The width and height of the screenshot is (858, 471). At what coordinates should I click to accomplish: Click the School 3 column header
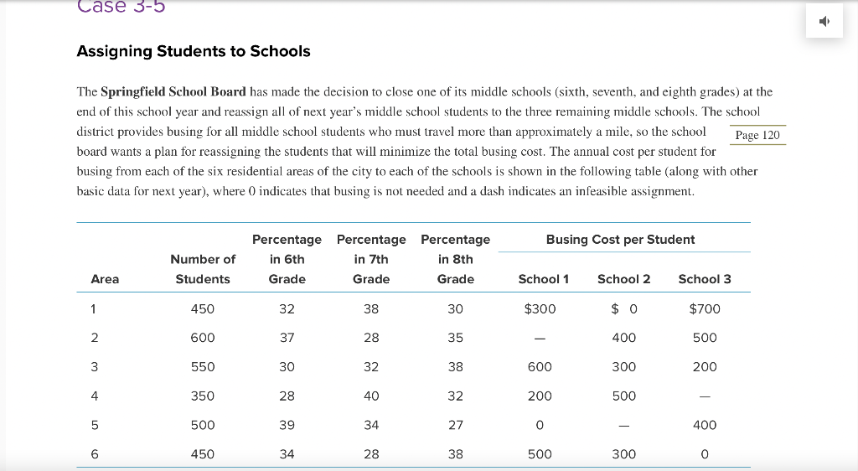pos(705,279)
